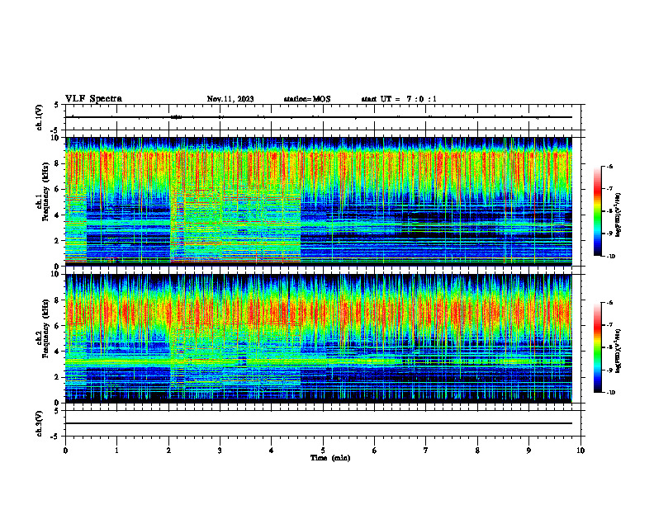
Task: Click the "2" kHz tick on ch.2 frequency axis
Action: (57, 377)
